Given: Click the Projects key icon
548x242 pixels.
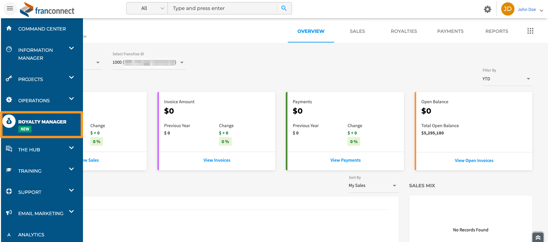Looking at the screenshot, I should (x=9, y=79).
